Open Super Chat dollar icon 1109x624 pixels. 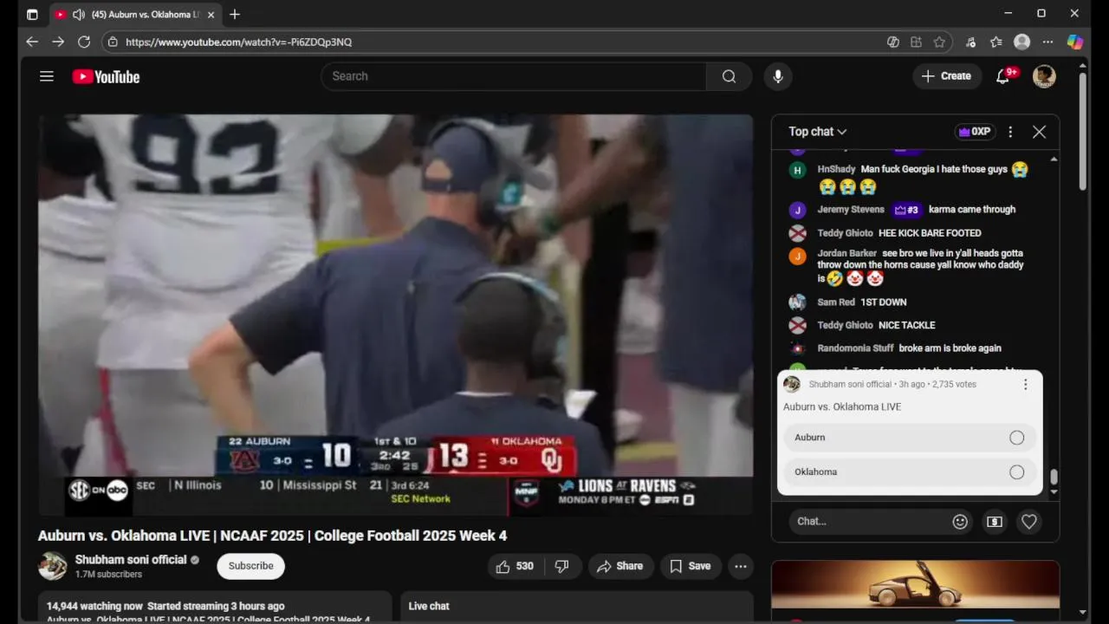[995, 522]
